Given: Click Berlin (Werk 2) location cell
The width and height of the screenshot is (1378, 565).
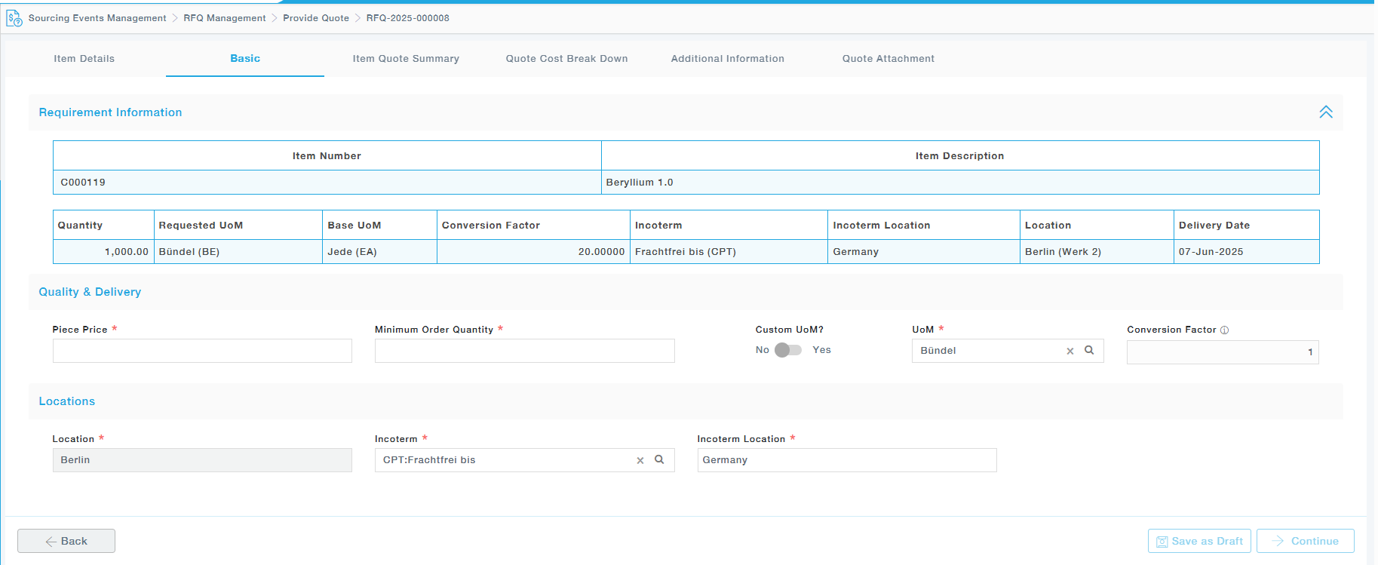Looking at the screenshot, I should coord(1097,252).
